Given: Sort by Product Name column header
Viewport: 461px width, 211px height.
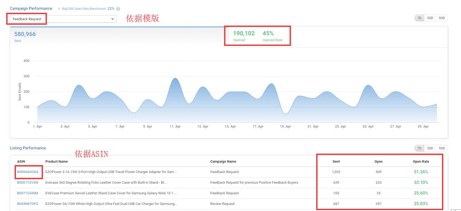Looking at the screenshot, I should pyautogui.click(x=56, y=162).
